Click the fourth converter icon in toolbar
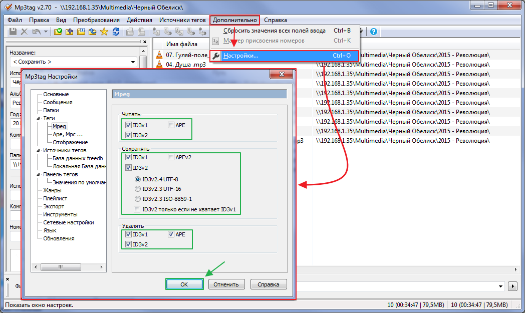The width and height of the screenshot is (525, 313). [191, 32]
